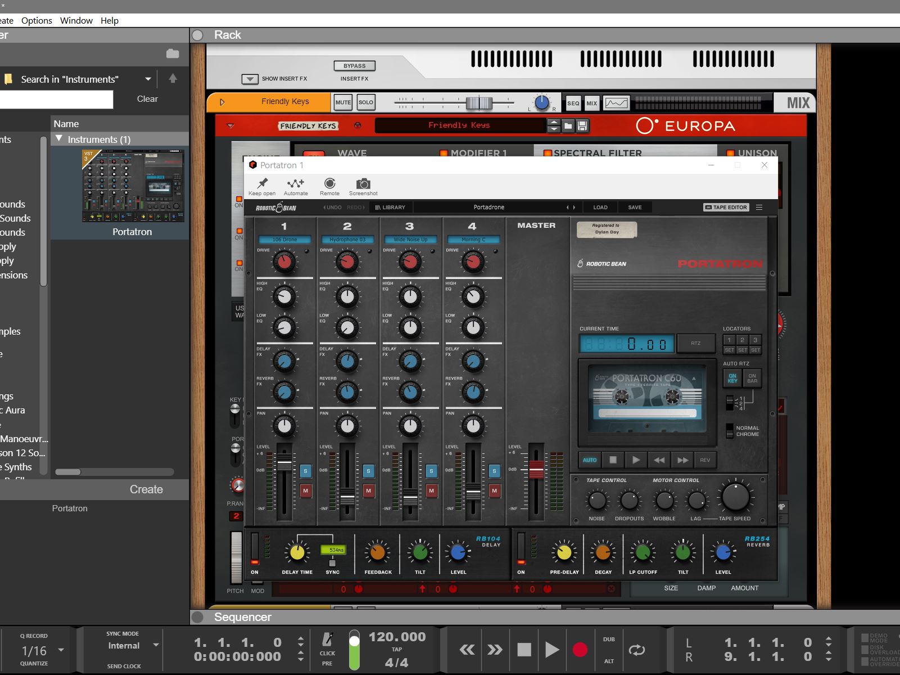Open the Remote option in Portatron

[x=329, y=187]
